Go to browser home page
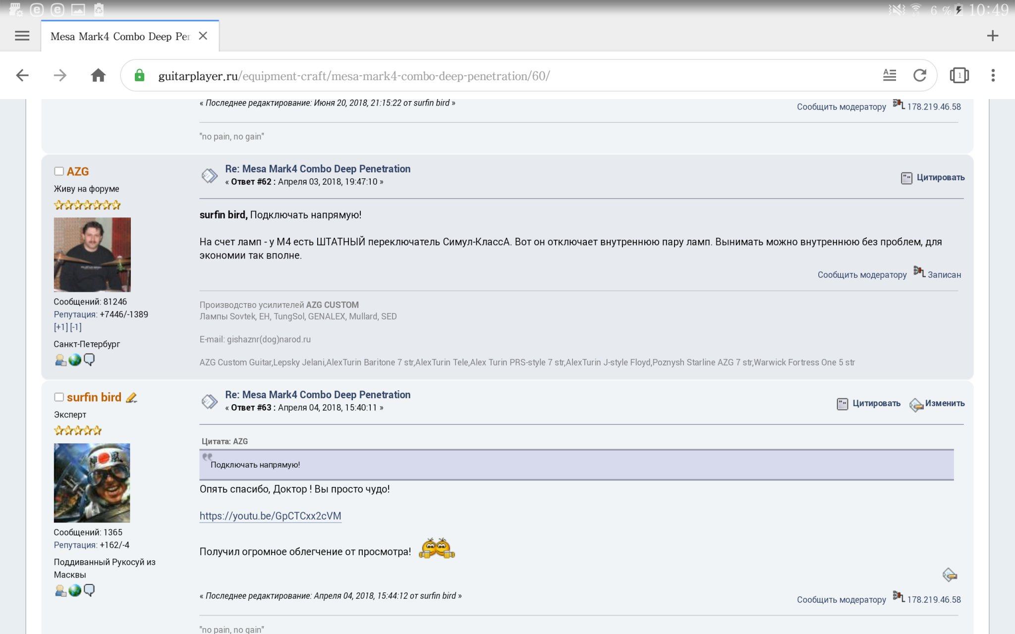Viewport: 1015px width, 634px height. [98, 75]
